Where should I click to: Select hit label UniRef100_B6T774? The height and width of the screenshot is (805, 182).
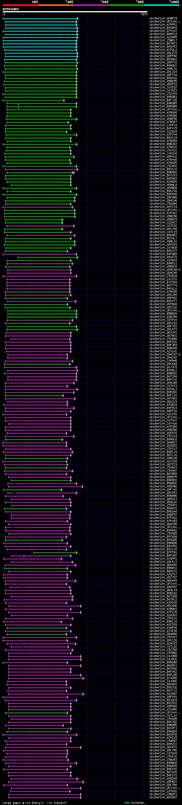pos(163,285)
